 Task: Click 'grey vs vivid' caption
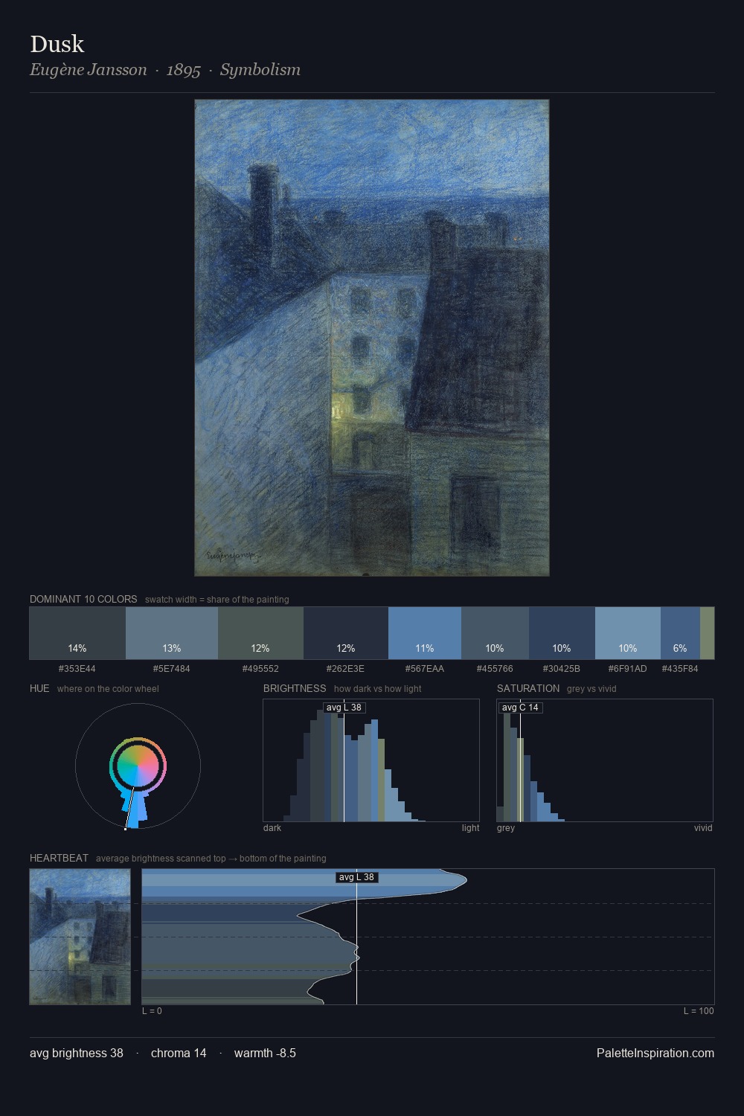point(592,689)
